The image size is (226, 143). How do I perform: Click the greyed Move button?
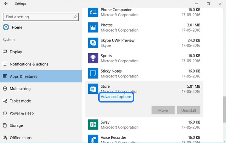tap(163, 110)
